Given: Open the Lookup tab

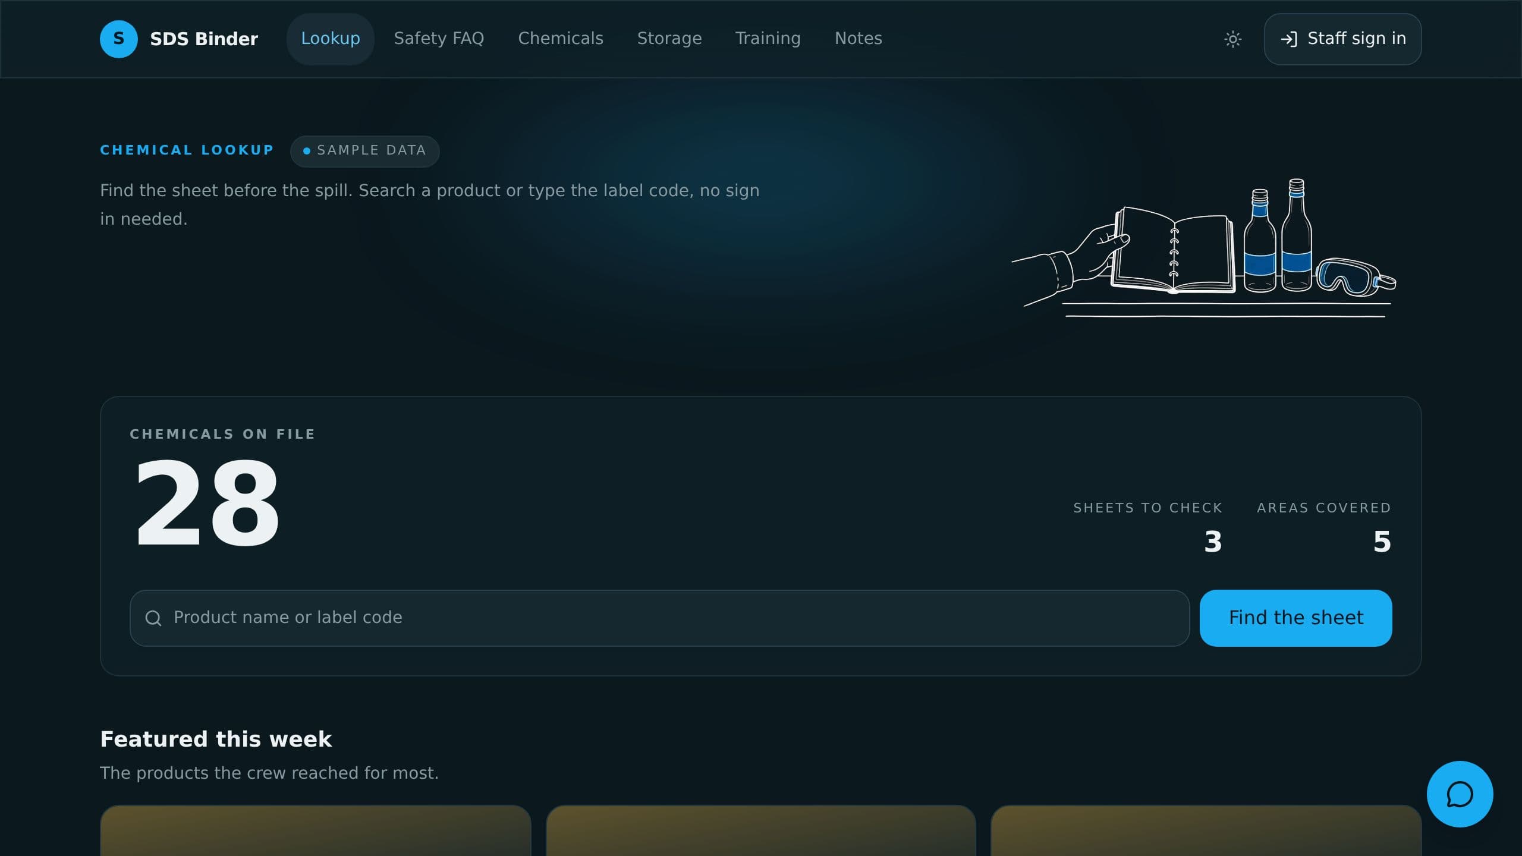Looking at the screenshot, I should click(x=331, y=39).
